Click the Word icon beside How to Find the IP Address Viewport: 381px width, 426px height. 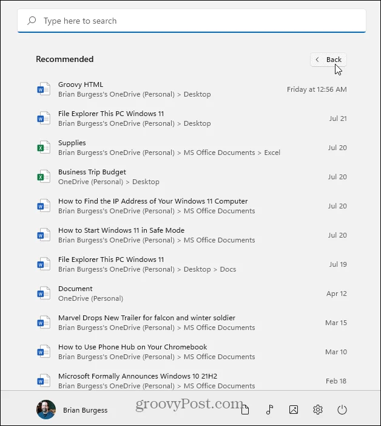[x=44, y=205]
